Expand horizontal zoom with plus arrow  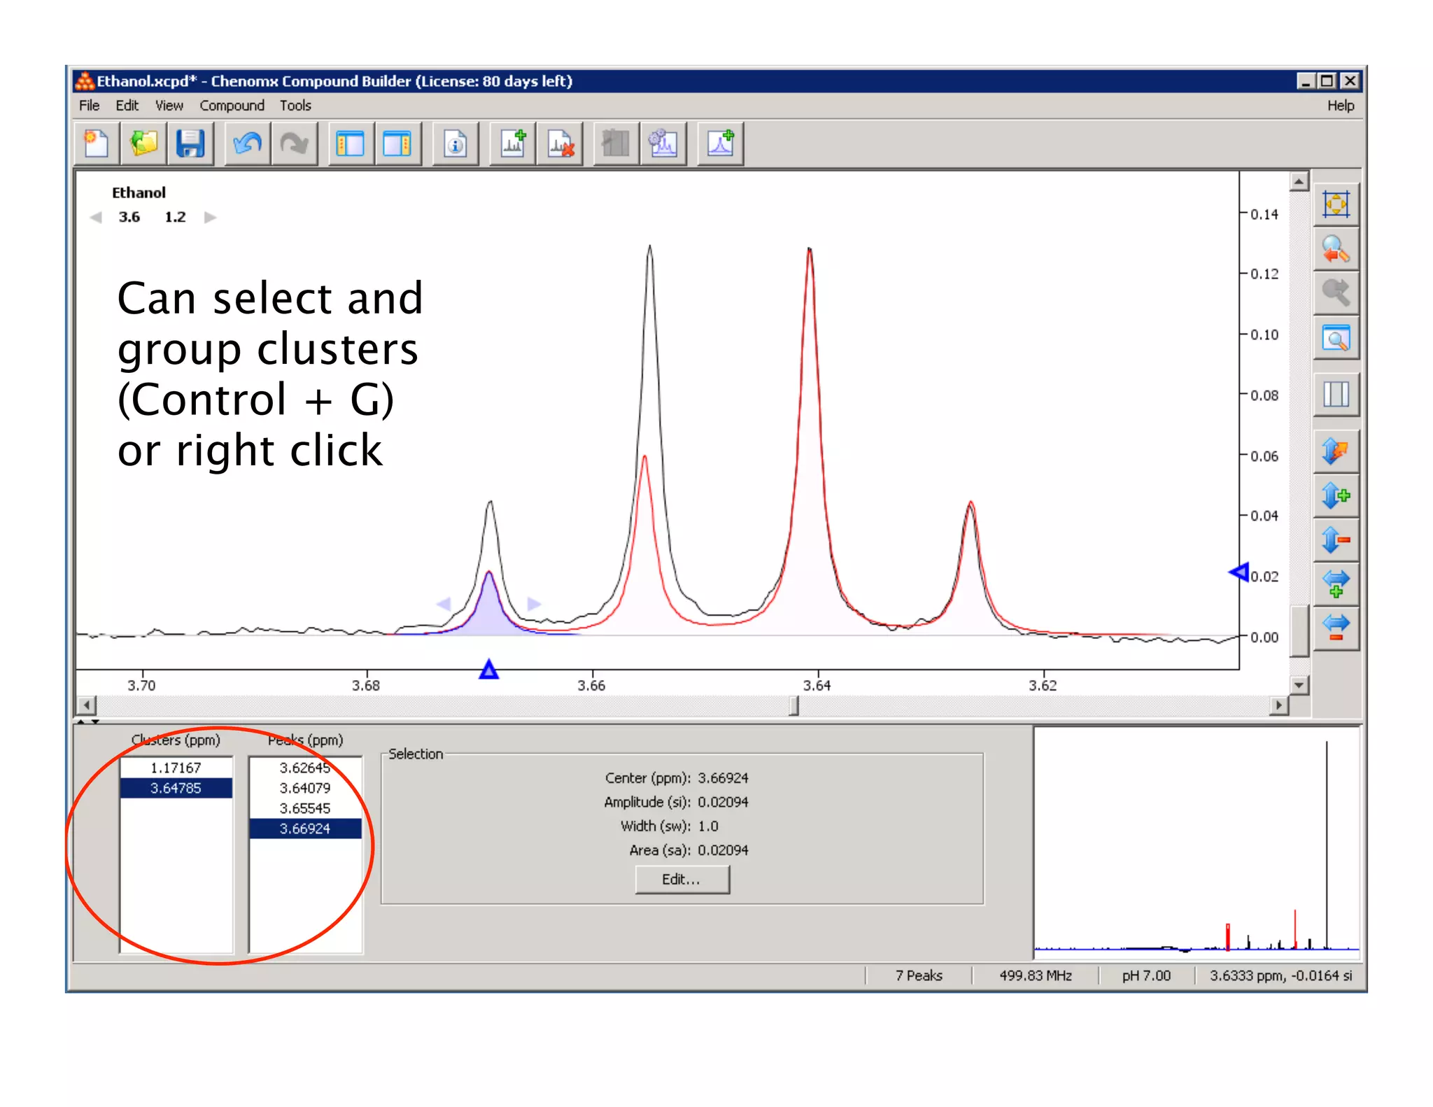(x=1336, y=584)
